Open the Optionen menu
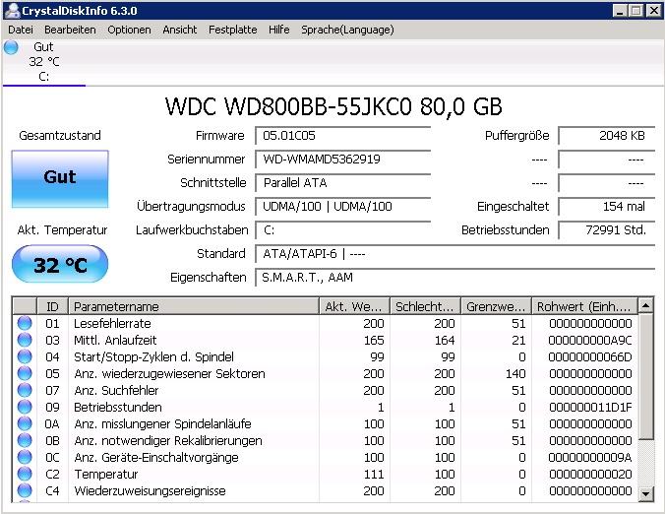Image resolution: width=665 pixels, height=514 pixels. [129, 30]
